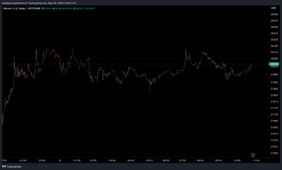Click the 11:00 time axis label

click(x=256, y=161)
